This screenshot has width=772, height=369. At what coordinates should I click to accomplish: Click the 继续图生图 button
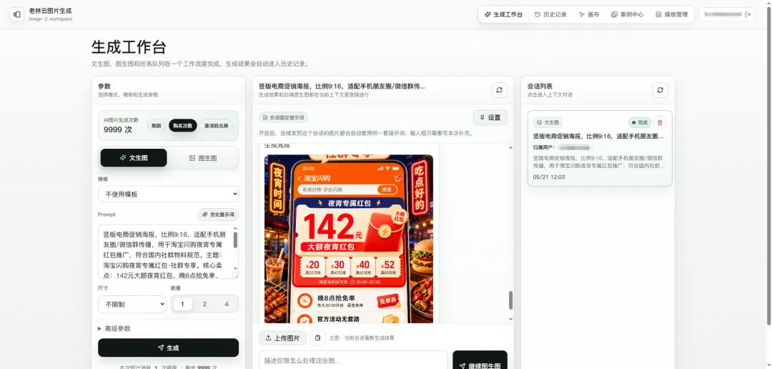tap(480, 361)
